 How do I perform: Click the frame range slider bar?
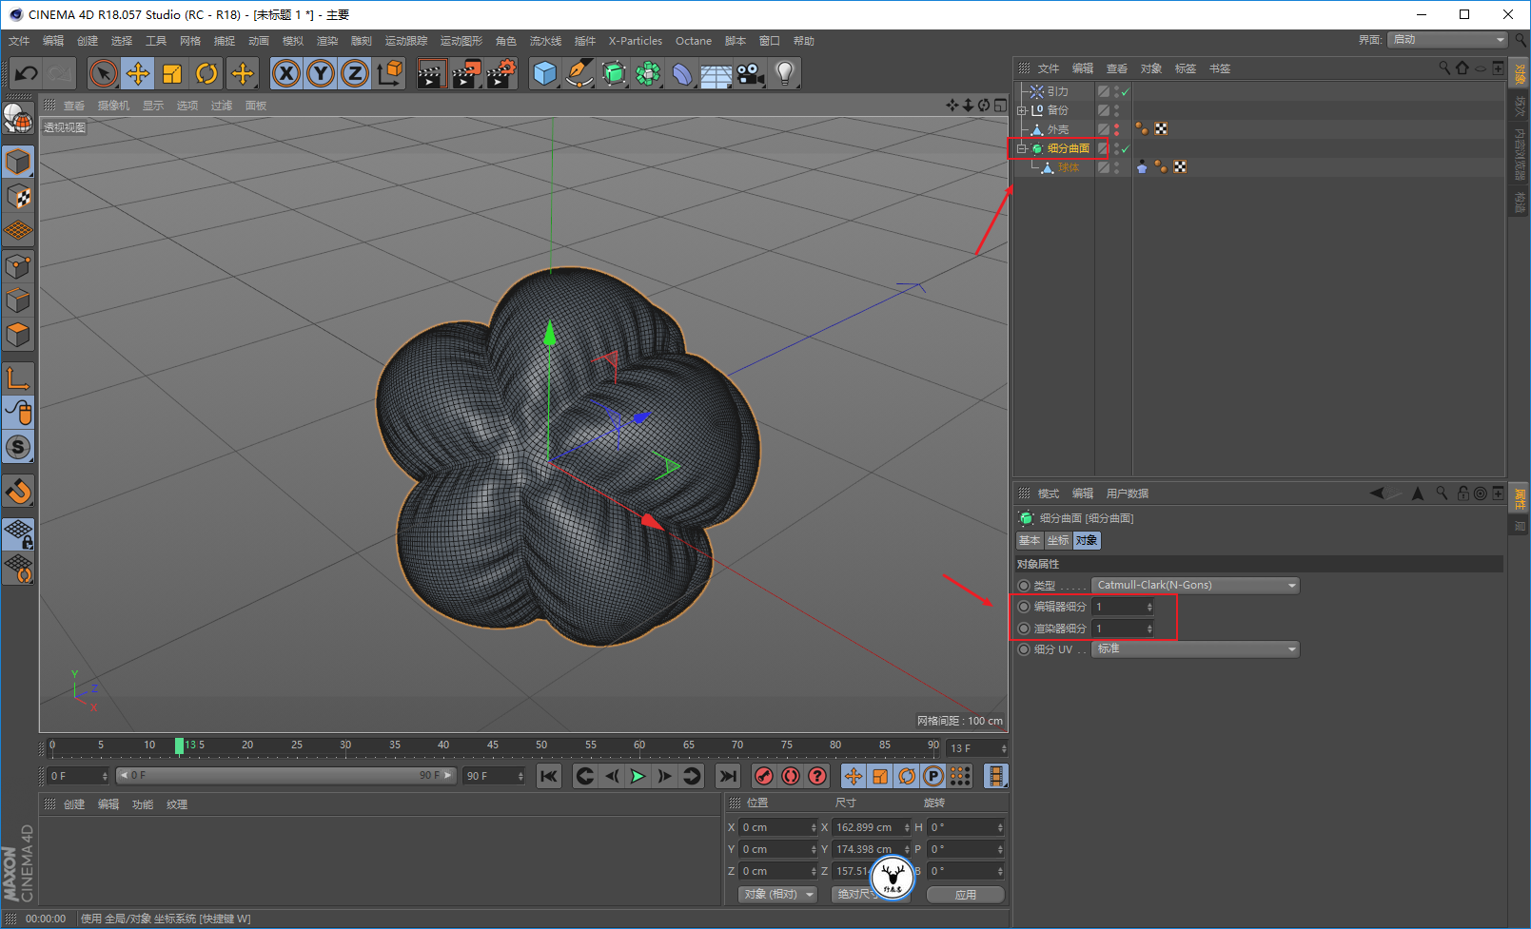click(286, 776)
